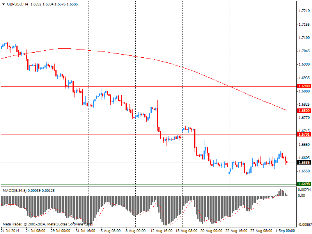Click the 1.6701 red price level label
The image size is (312, 234).
(304, 135)
